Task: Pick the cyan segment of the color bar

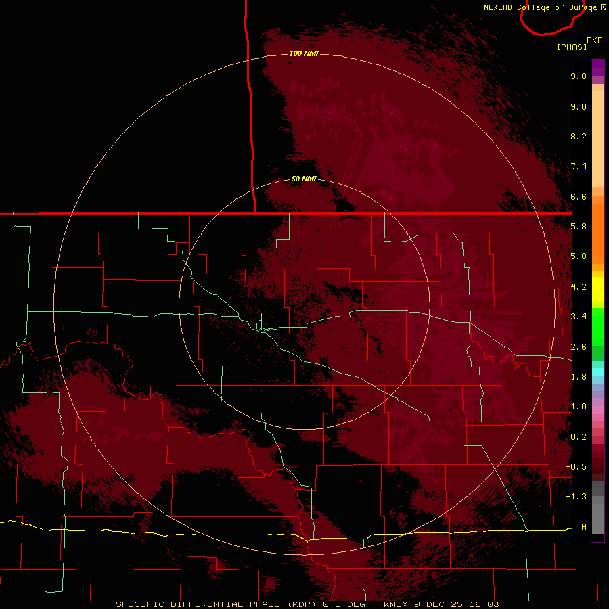Action: (x=597, y=371)
